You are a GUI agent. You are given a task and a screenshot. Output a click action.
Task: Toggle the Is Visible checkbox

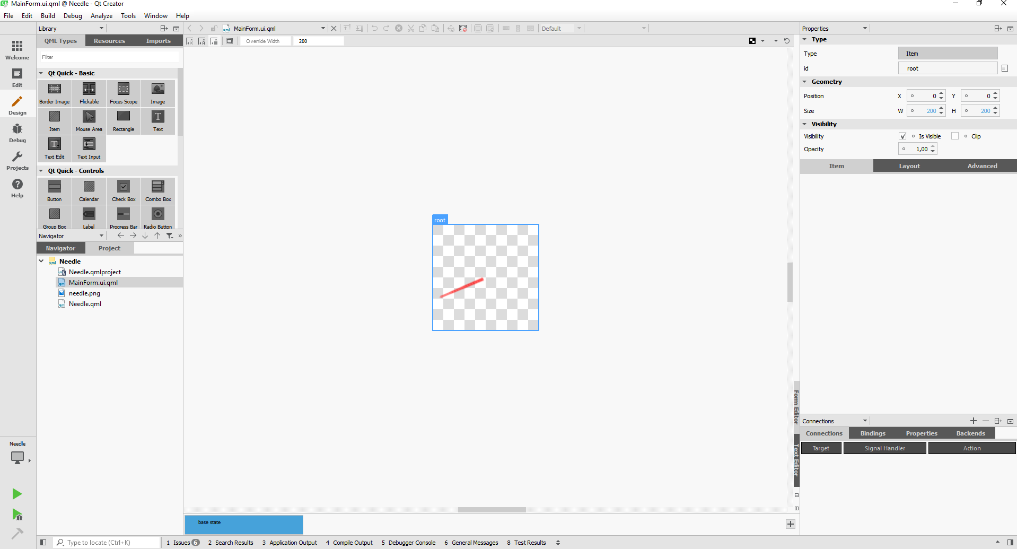click(902, 136)
